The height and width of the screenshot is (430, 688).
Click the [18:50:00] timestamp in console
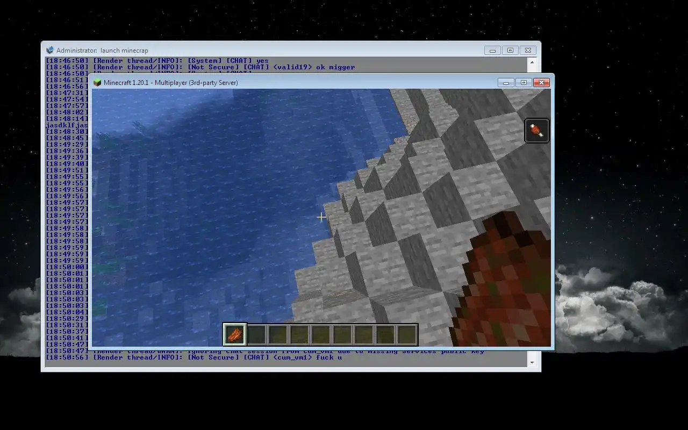point(67,267)
